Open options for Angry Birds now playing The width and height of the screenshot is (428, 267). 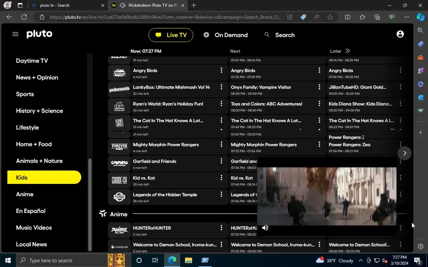pos(221,70)
